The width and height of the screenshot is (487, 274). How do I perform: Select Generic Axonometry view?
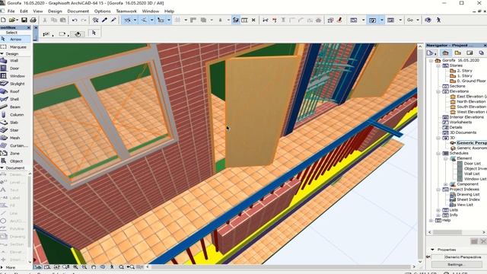tap(472, 148)
